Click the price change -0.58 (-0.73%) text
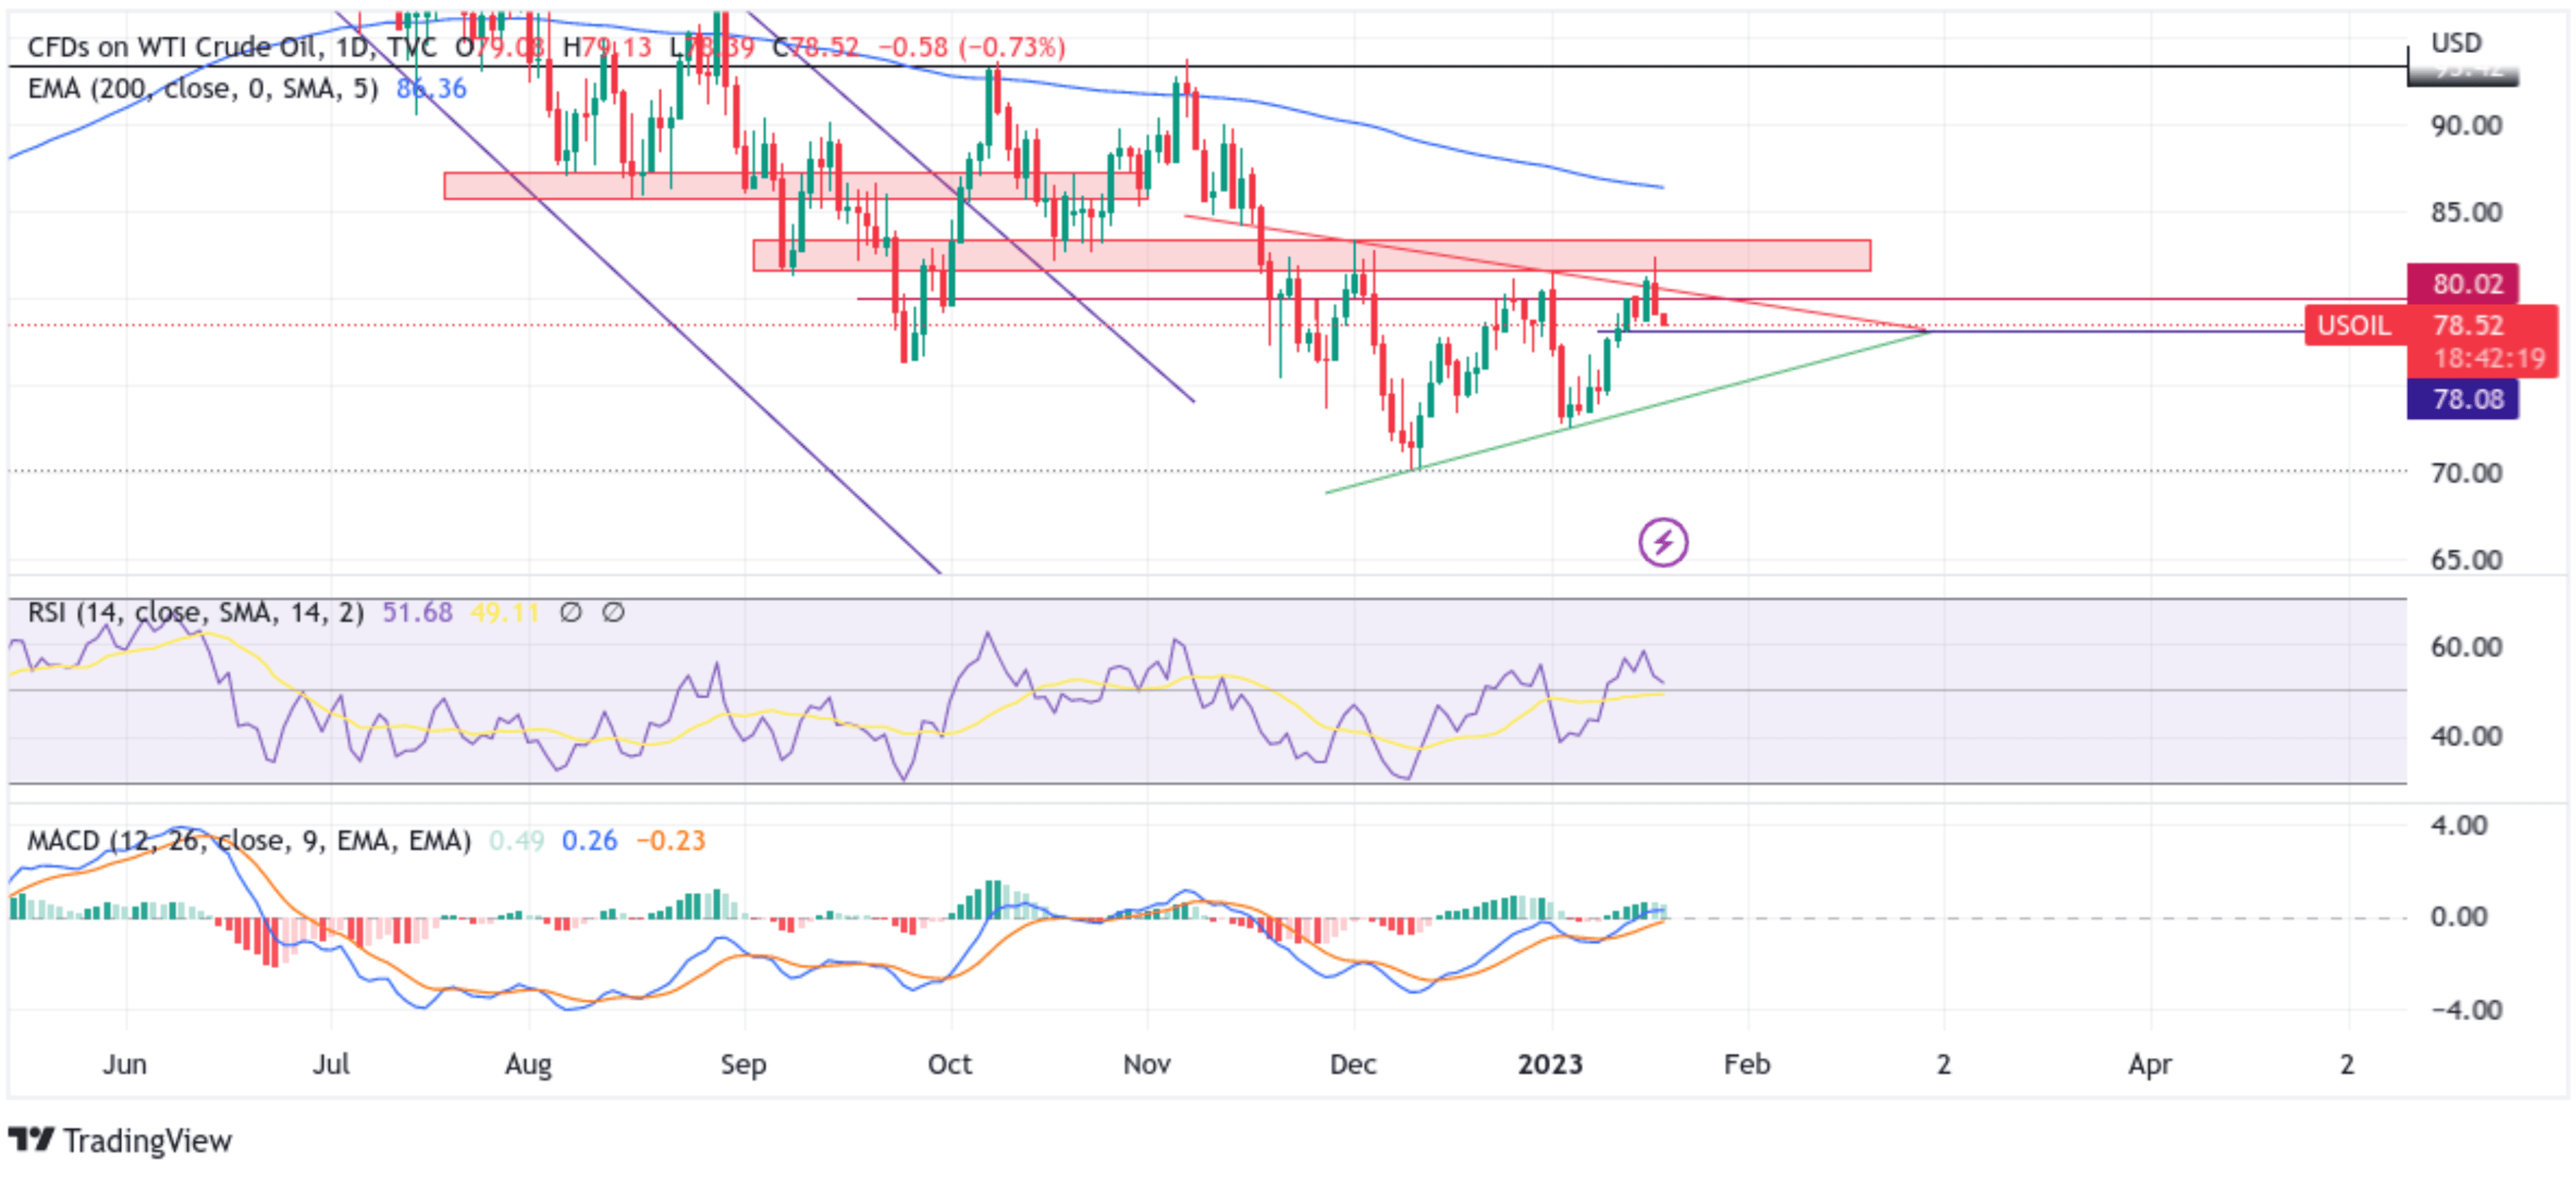The height and width of the screenshot is (1191, 2576). pyautogui.click(x=972, y=47)
